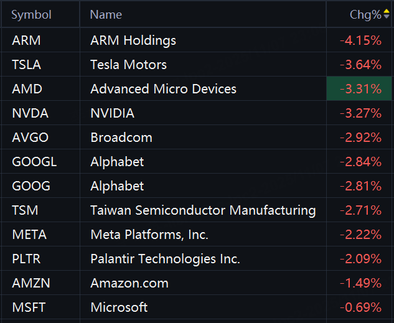Click the highlighted -3.31% change cell
The image size is (394, 323).
pyautogui.click(x=360, y=89)
